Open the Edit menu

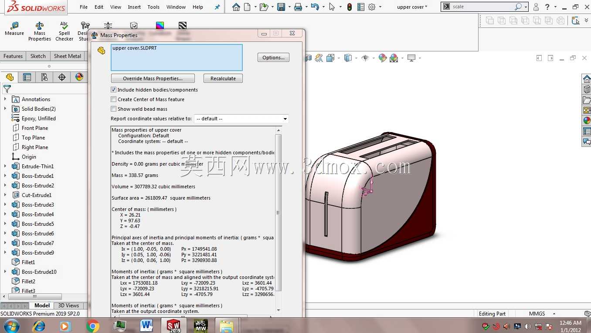(99, 7)
